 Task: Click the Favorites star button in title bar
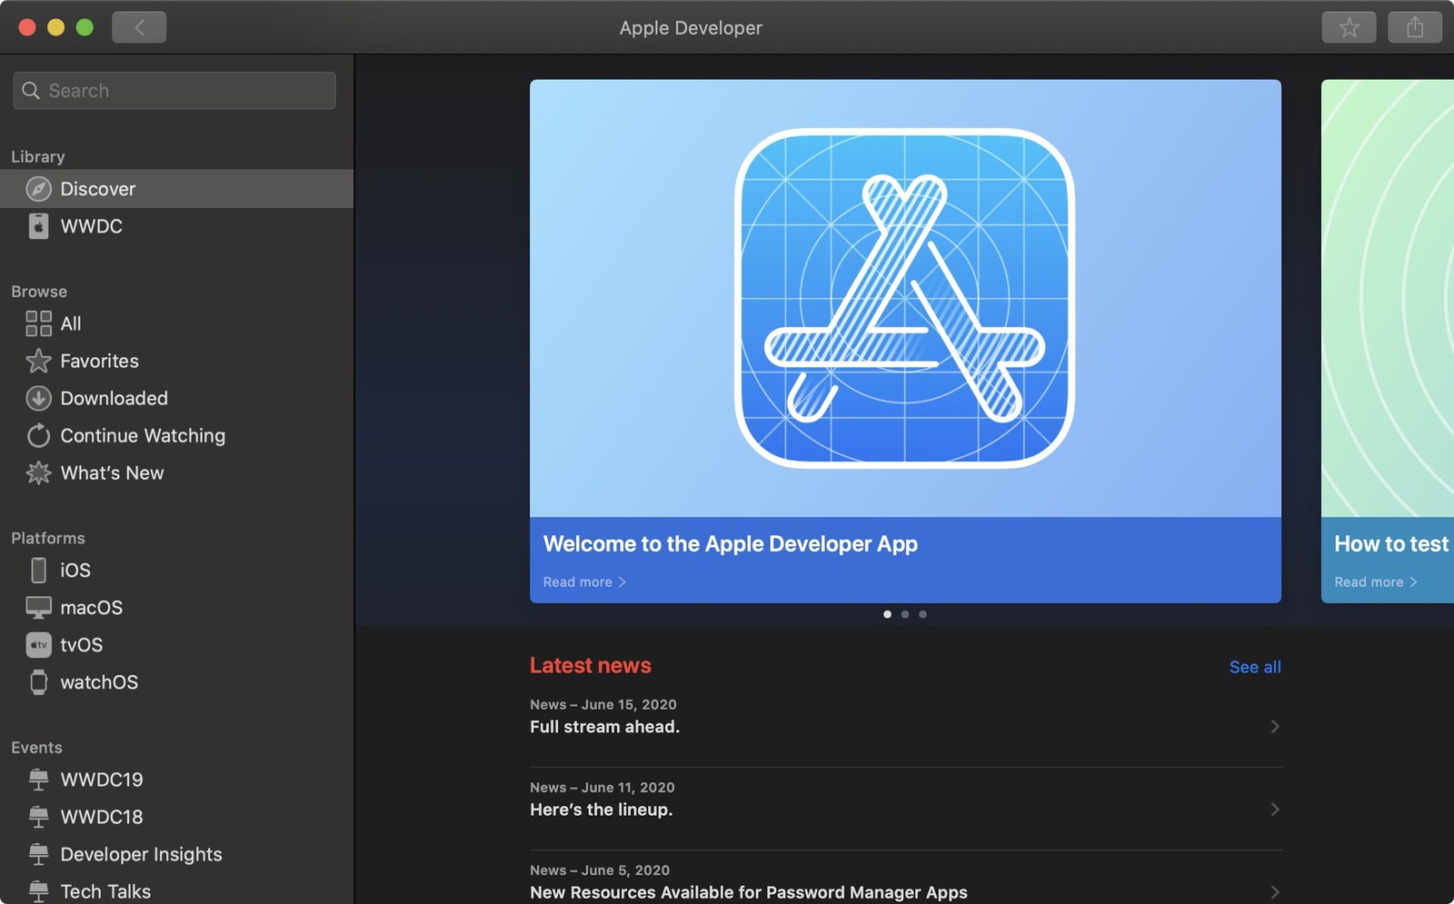[1349, 28]
